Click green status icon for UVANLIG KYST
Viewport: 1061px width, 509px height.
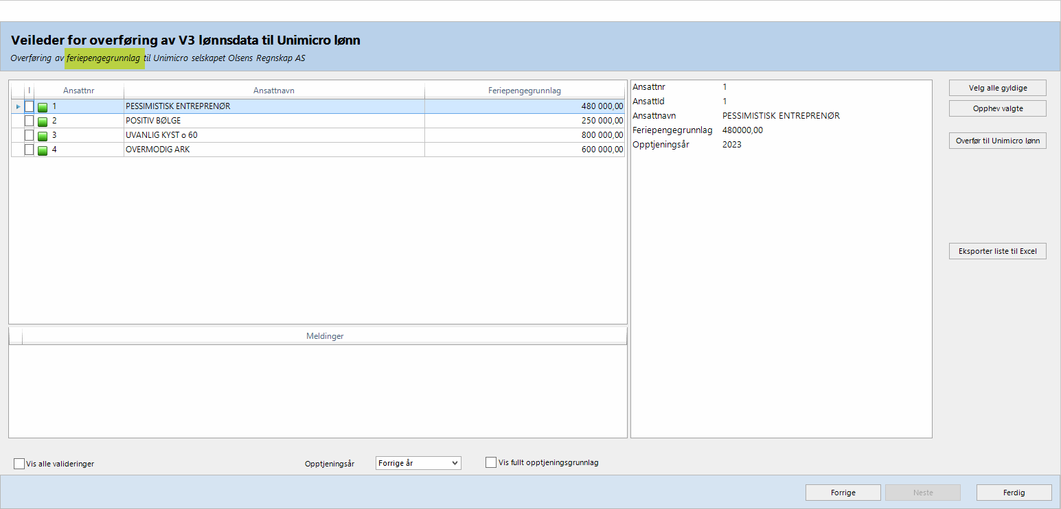43,136
